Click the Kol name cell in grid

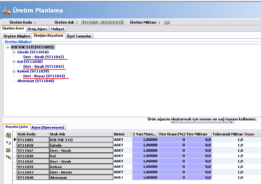click(x=81, y=156)
